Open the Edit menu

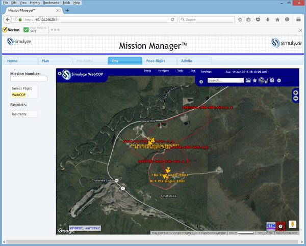tap(14, 3)
